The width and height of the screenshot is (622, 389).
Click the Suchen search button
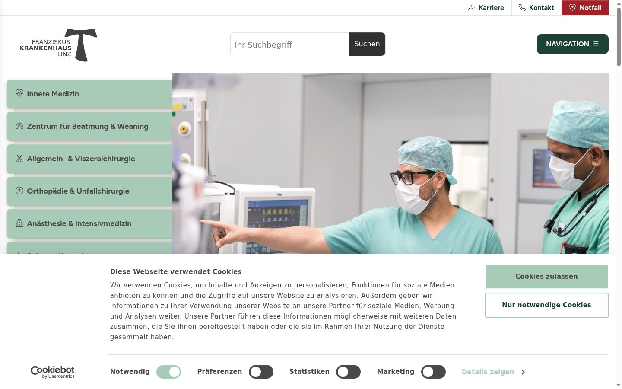point(367,44)
